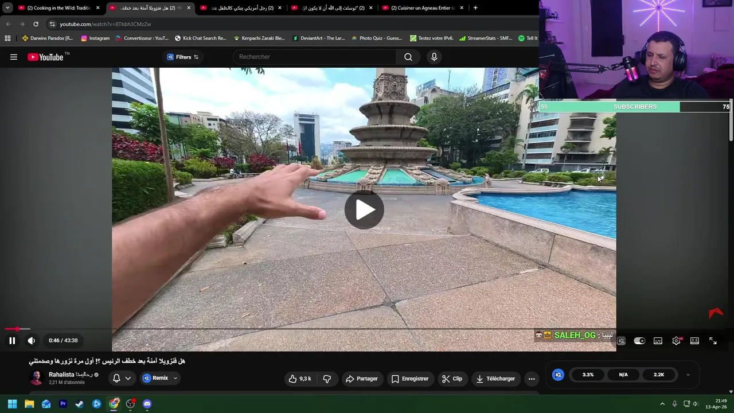Viewport: 734px width, 413px height.
Task: Mute the video using the speaker icon
Action: (x=32, y=341)
